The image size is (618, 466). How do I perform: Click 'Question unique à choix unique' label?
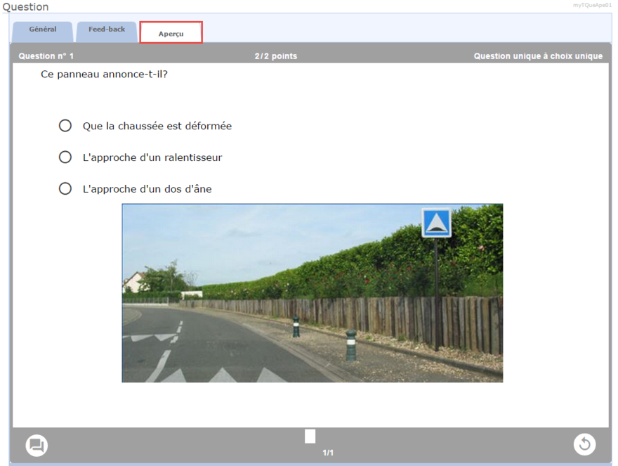538,56
